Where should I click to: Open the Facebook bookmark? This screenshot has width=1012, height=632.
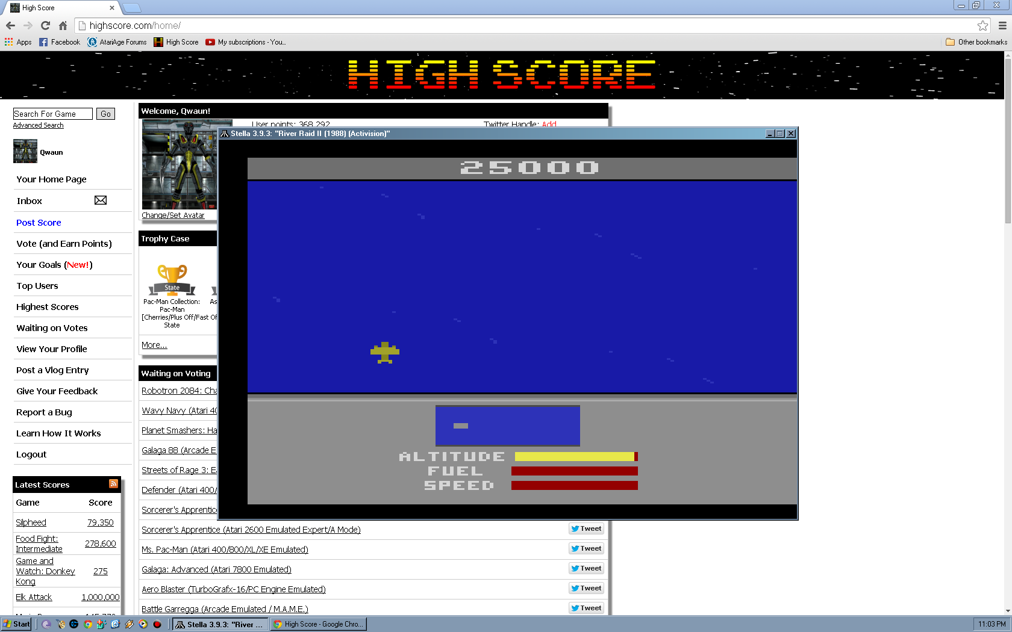pyautogui.click(x=60, y=42)
